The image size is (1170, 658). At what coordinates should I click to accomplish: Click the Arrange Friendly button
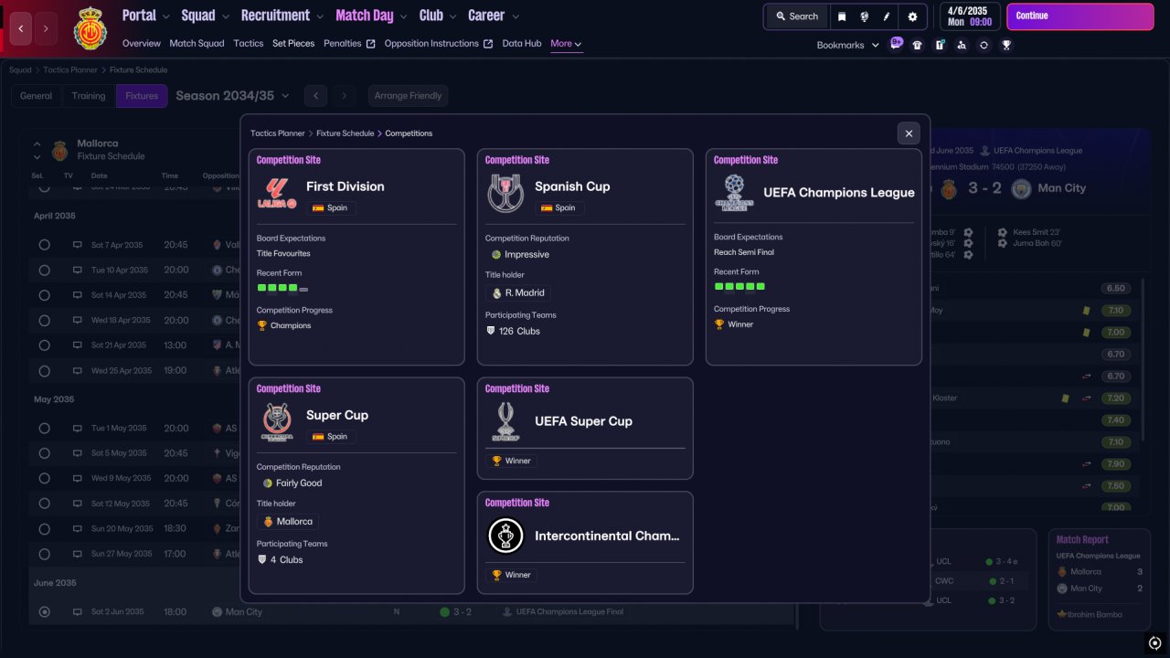[408, 96]
